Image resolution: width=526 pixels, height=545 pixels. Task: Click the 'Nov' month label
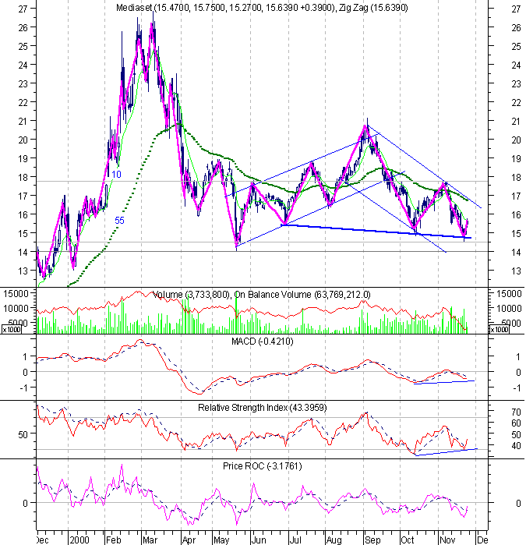(x=447, y=540)
